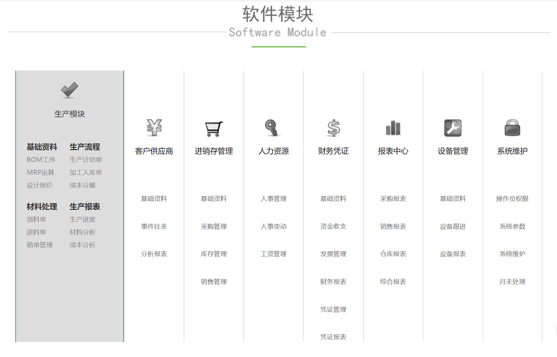Select 生产进度 under 生产报表

[83, 219]
